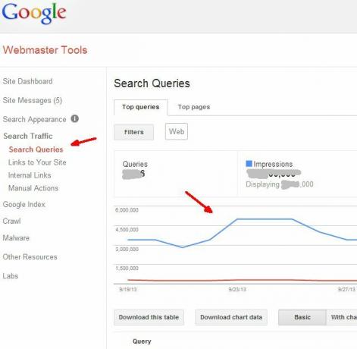Toggle the Basic view button
The image size is (357, 349).
tap(302, 317)
